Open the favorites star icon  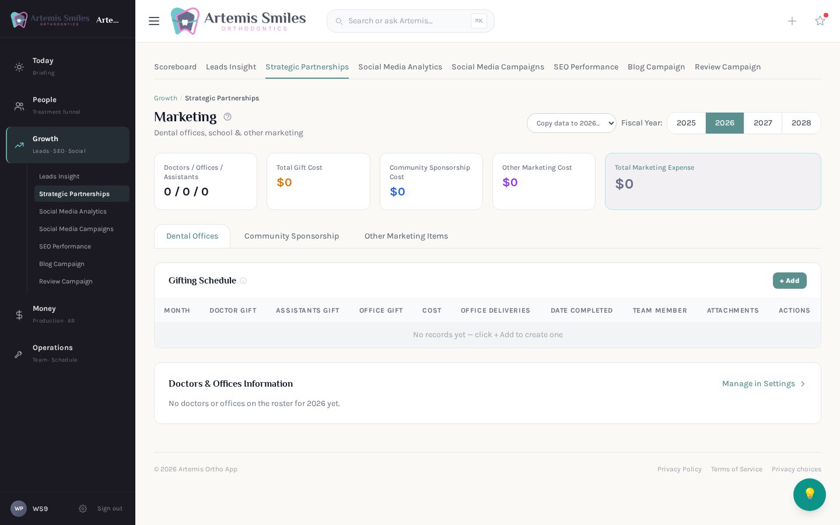820,20
